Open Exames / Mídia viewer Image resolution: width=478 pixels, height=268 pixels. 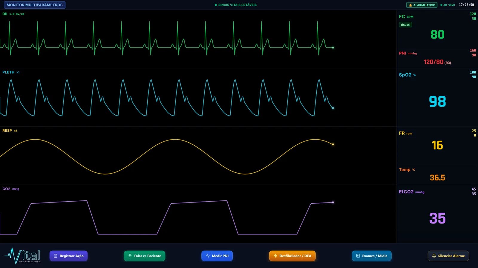click(x=371, y=256)
